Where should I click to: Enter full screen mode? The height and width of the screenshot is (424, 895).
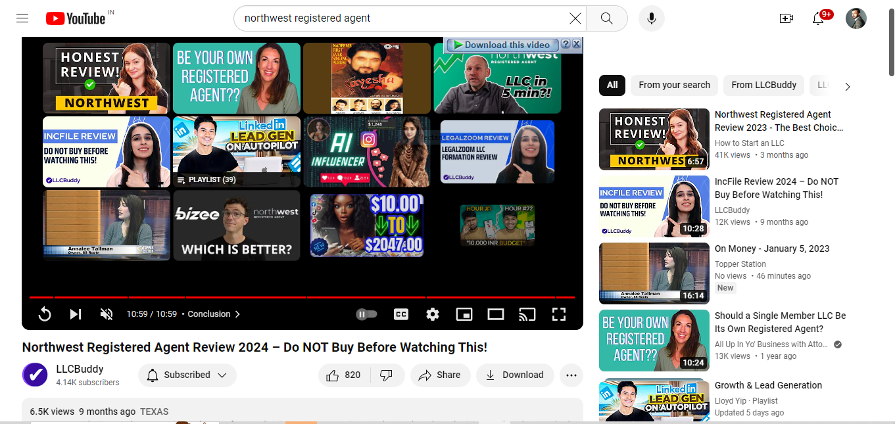point(559,314)
